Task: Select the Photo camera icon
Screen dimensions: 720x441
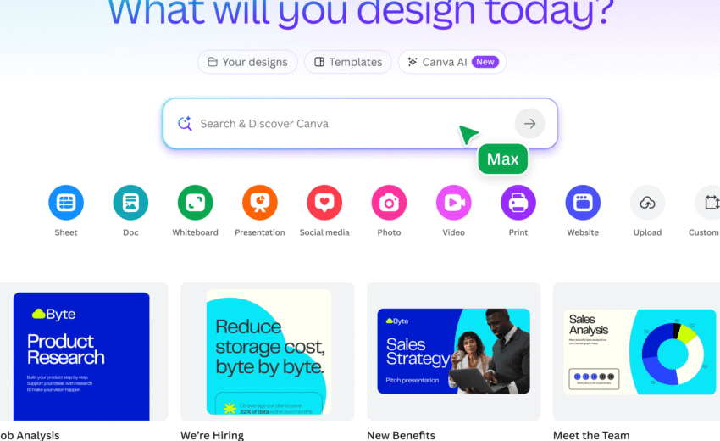Action: click(389, 203)
